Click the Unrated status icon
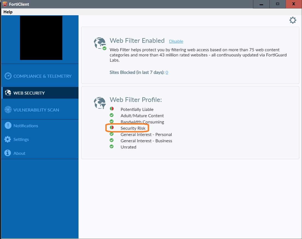302x239 pixels. coord(112,147)
